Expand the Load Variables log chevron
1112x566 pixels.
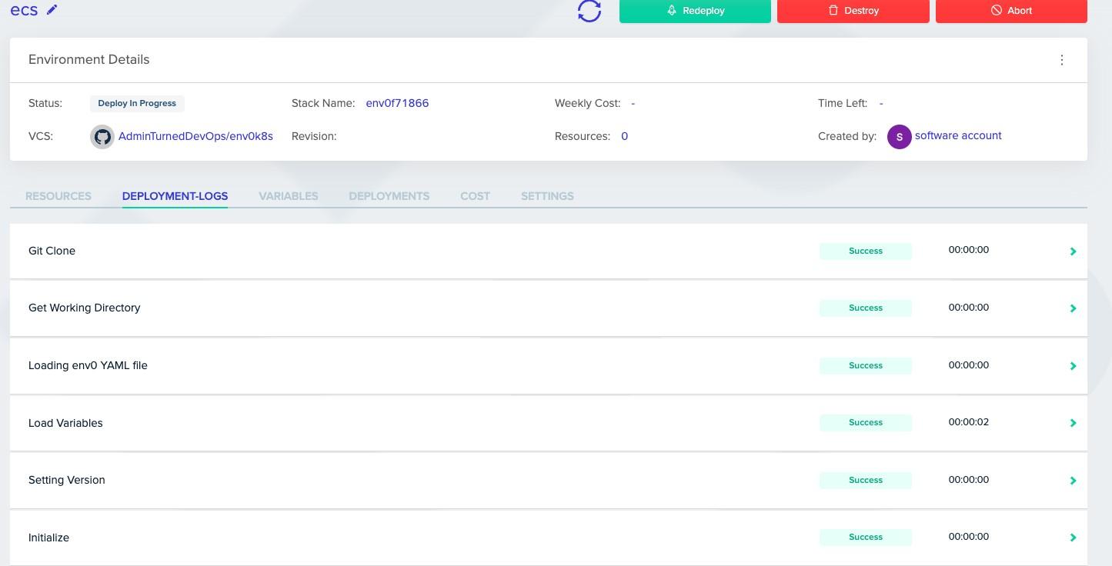pos(1073,423)
